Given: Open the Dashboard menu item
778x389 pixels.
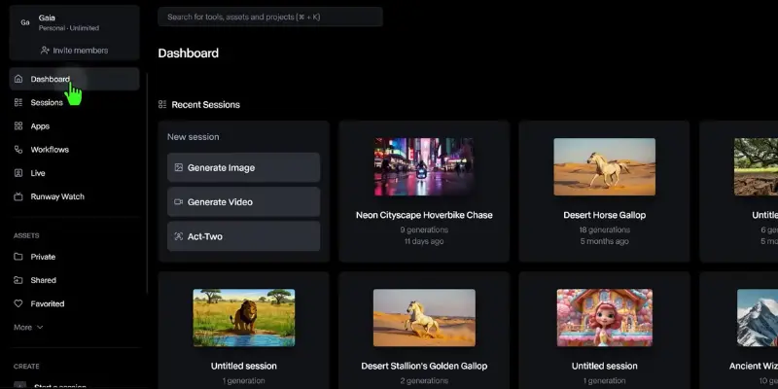Looking at the screenshot, I should pos(75,79).
